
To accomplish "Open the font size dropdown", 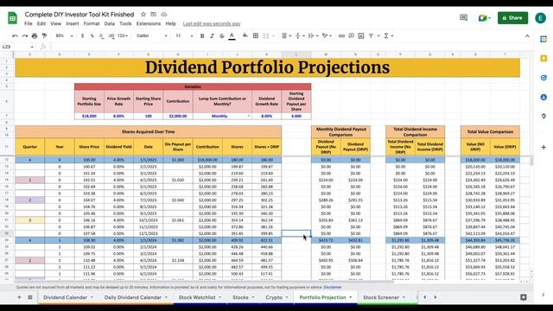I will 184,36.
